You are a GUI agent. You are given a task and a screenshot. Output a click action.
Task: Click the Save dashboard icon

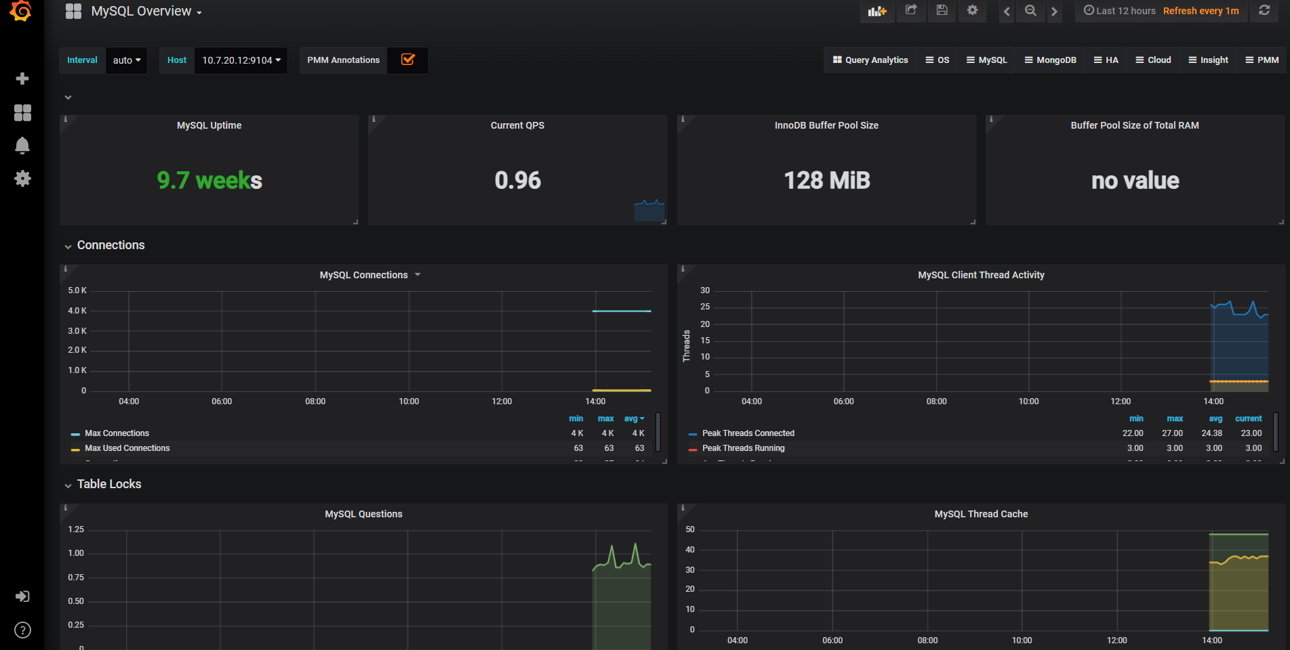click(x=942, y=10)
